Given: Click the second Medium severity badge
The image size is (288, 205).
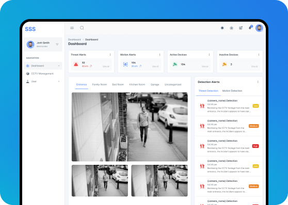Looking at the screenshot, I should click(253, 186).
